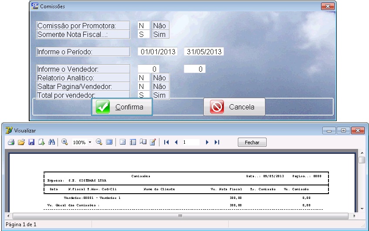Open the 100% zoom level dropdown
The width and height of the screenshot is (369, 231).
(x=90, y=142)
